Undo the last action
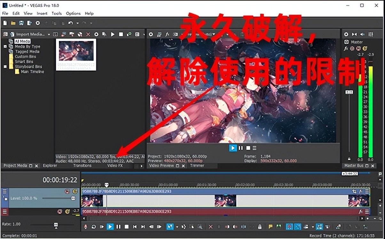This screenshot has height=239, width=385. tap(71, 23)
